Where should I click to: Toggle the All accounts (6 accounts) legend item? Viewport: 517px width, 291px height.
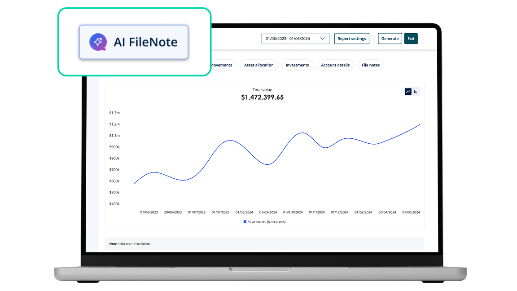click(264, 222)
